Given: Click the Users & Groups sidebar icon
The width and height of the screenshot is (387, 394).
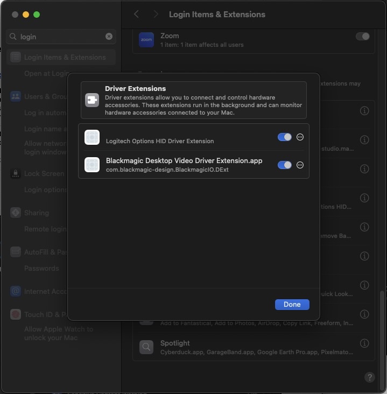Looking at the screenshot, I should point(16,96).
